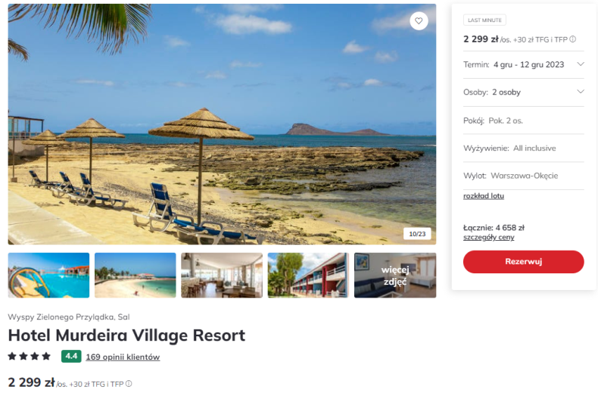Open info icon beside TFG i TFP in booking panel

point(572,39)
